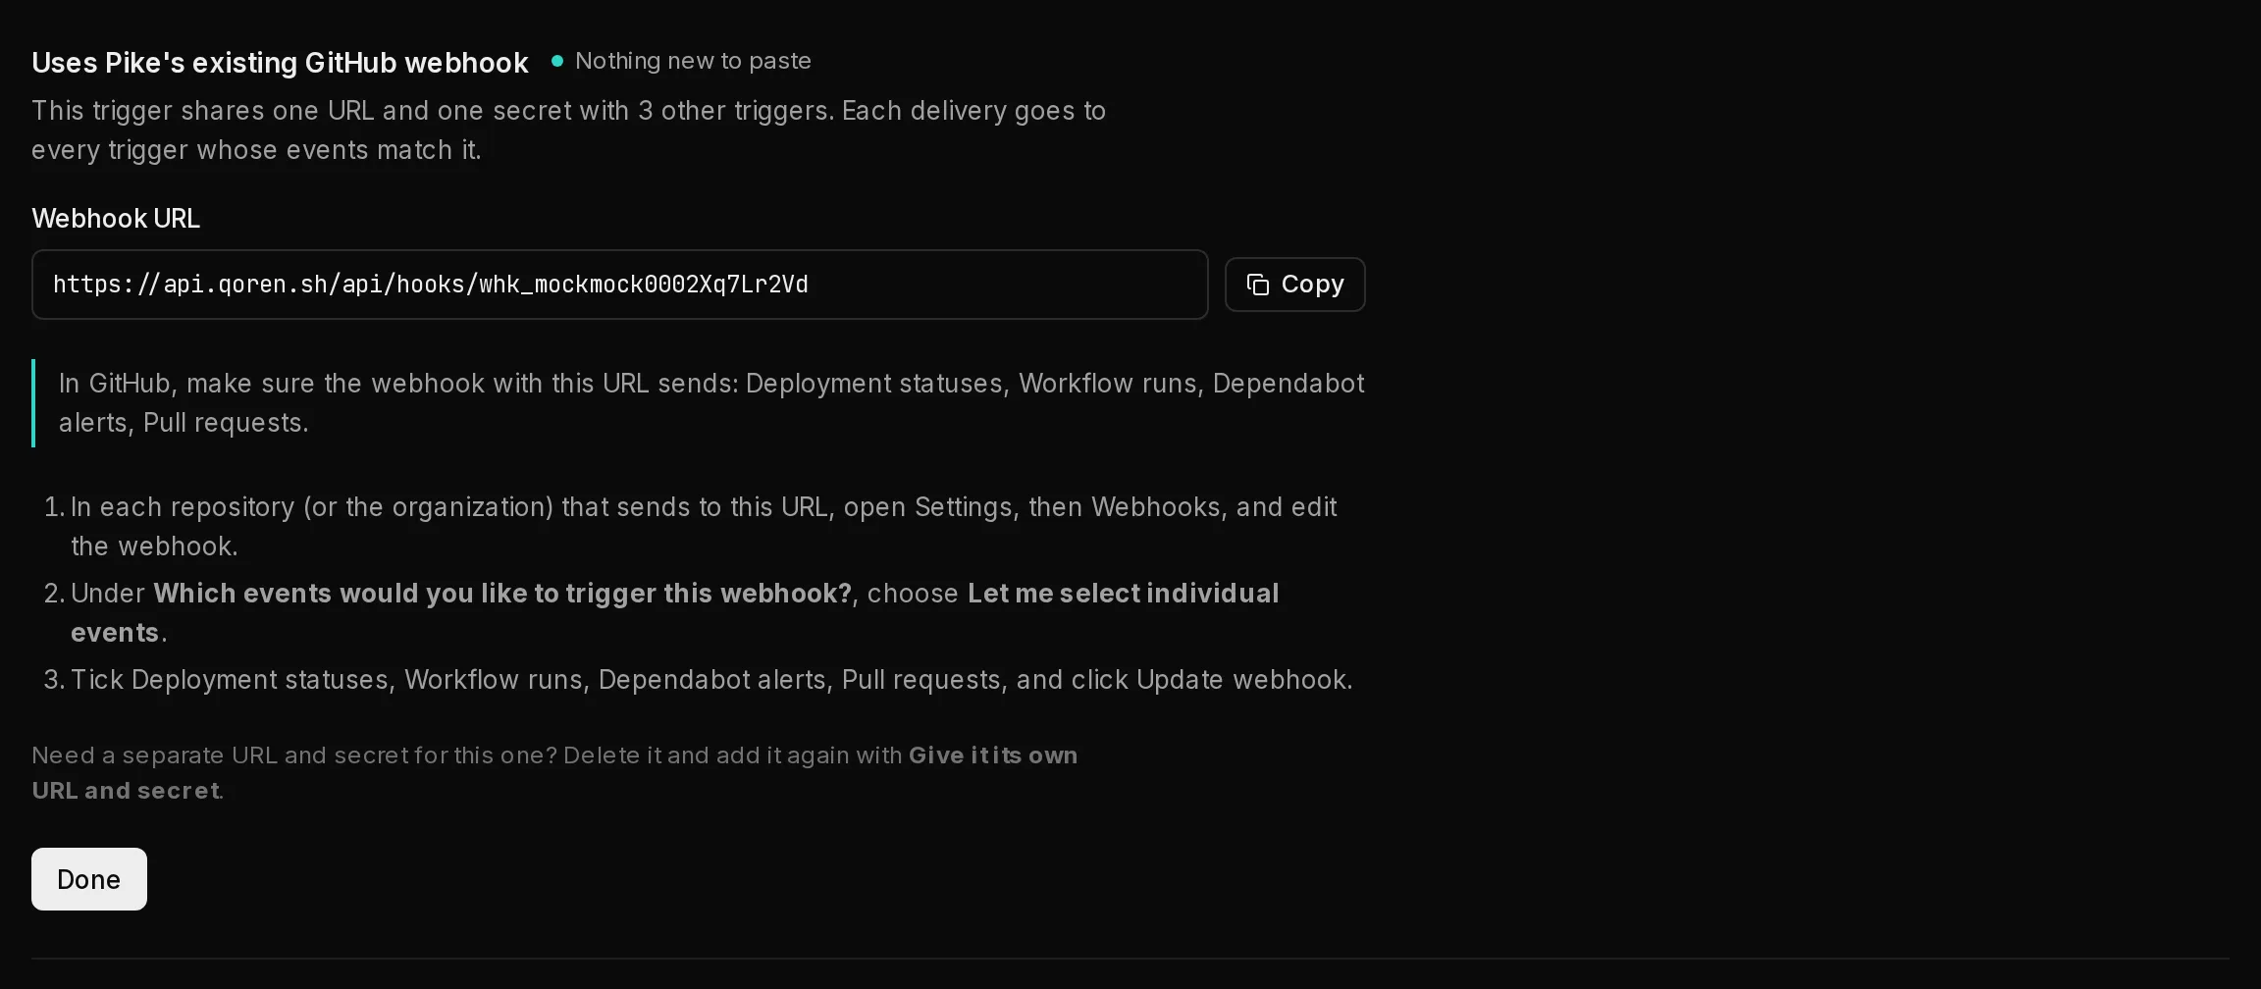Viewport: 2261px width, 989px height.
Task: Click the description "This trigger shares one URL"
Action: 568,130
